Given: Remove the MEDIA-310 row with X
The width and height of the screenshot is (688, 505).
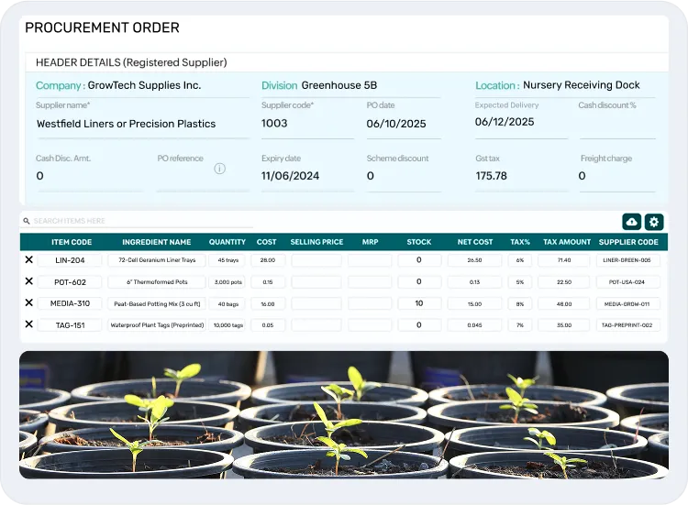Looking at the screenshot, I should pos(29,302).
